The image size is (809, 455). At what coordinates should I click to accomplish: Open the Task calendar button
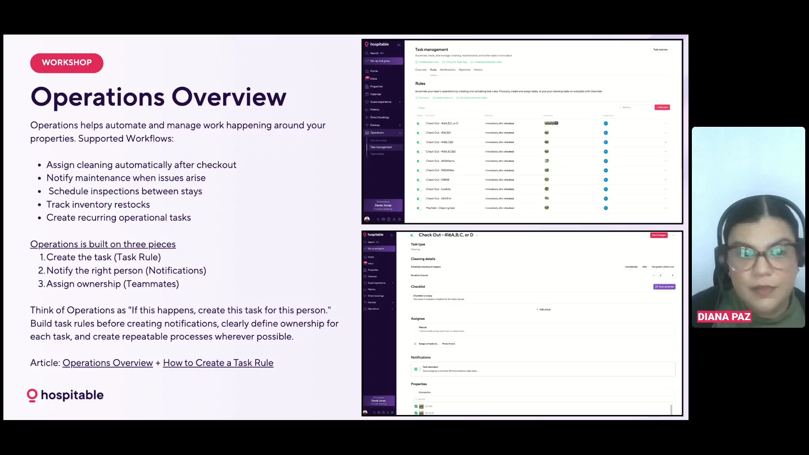pyautogui.click(x=661, y=50)
